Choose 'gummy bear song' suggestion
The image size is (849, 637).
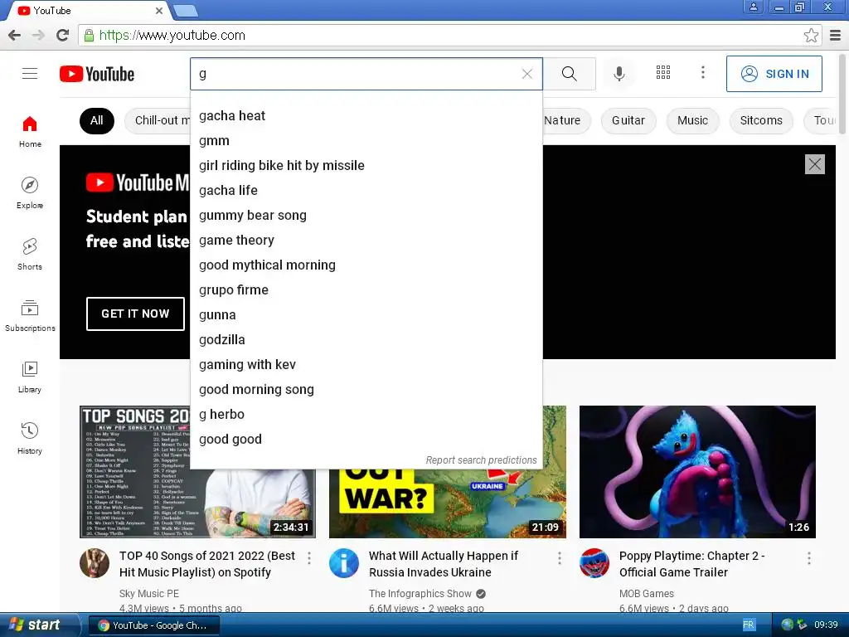coord(366,216)
